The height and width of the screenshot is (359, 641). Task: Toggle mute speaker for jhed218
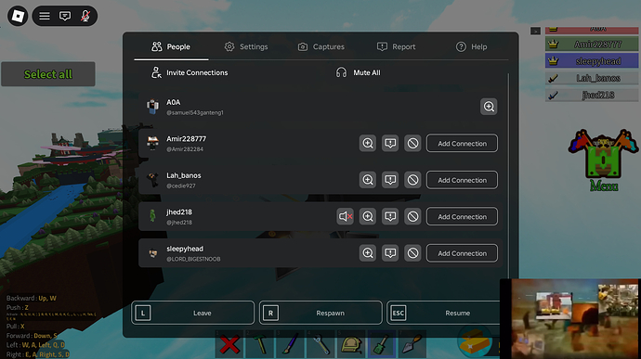point(345,216)
